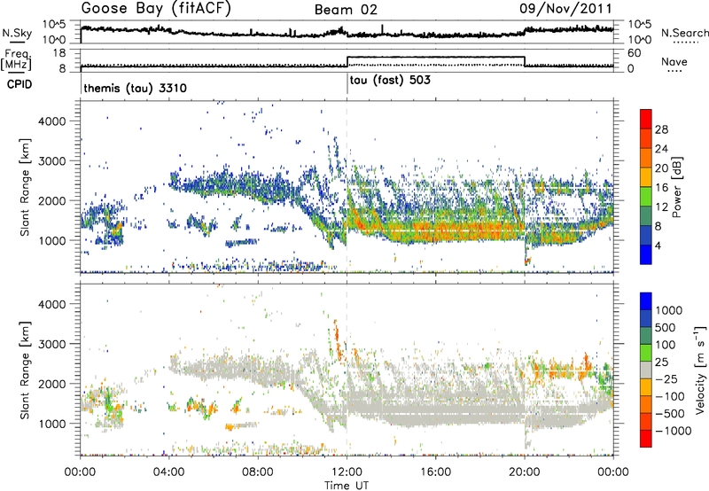The image size is (709, 491).
Task: Click the '4000' tick of the power panel
Action: click(52, 121)
